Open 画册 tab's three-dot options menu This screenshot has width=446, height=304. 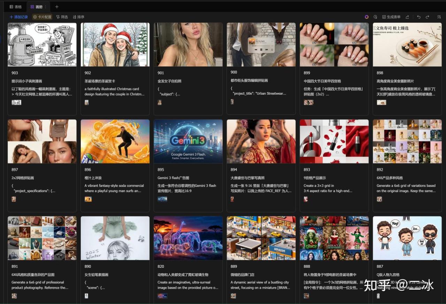46,7
